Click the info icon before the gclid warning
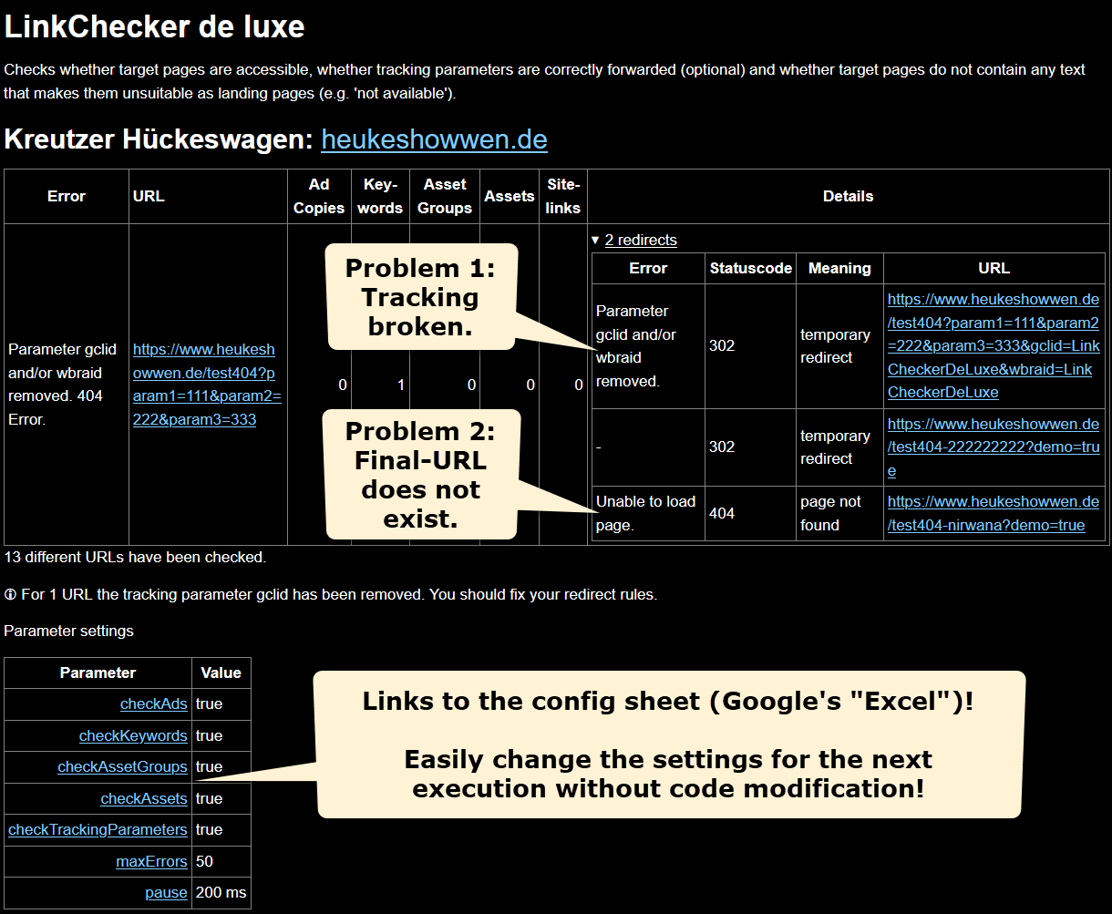Screen dimensions: 1112x914 click(x=10, y=594)
